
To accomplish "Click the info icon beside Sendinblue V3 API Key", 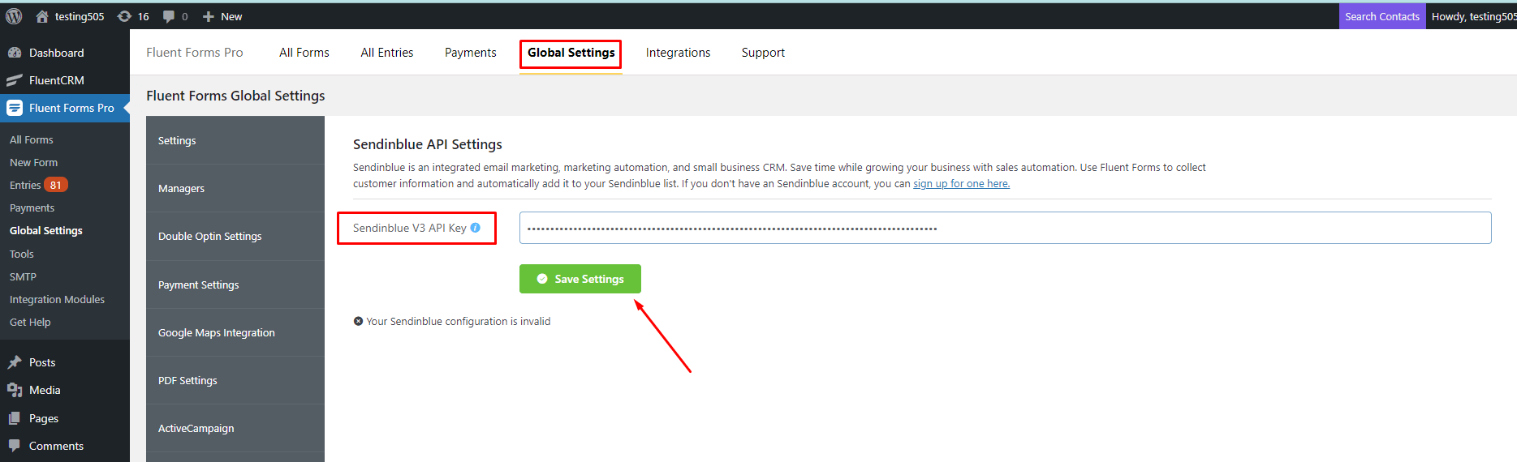I will tap(476, 228).
